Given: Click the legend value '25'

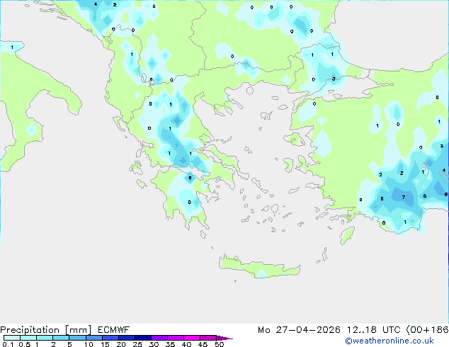Looking at the screenshot, I should tap(137, 344).
